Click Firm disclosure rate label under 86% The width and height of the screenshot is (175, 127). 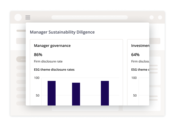pyautogui.click(x=48, y=61)
